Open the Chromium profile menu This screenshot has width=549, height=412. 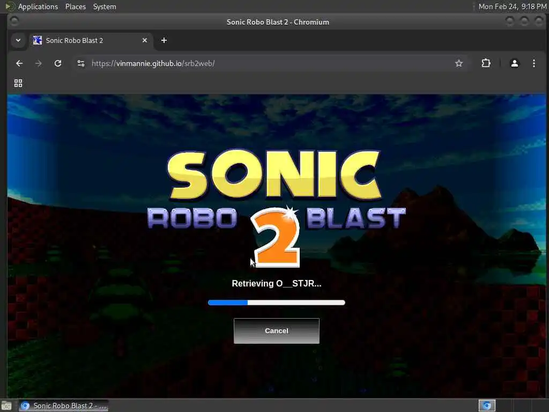514,63
